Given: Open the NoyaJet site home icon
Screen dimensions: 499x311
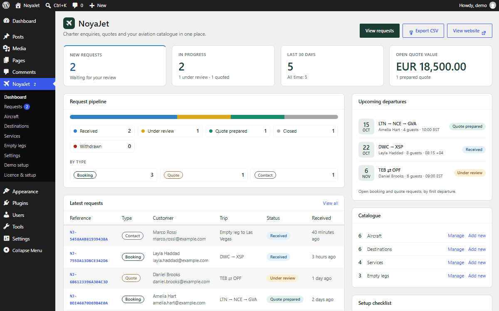Looking at the screenshot, I should coord(18,5).
